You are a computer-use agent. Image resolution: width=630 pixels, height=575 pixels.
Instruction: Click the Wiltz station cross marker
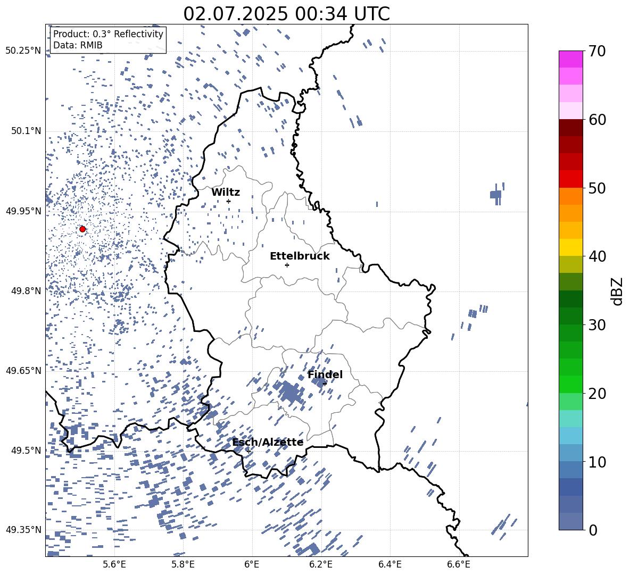[228, 201]
